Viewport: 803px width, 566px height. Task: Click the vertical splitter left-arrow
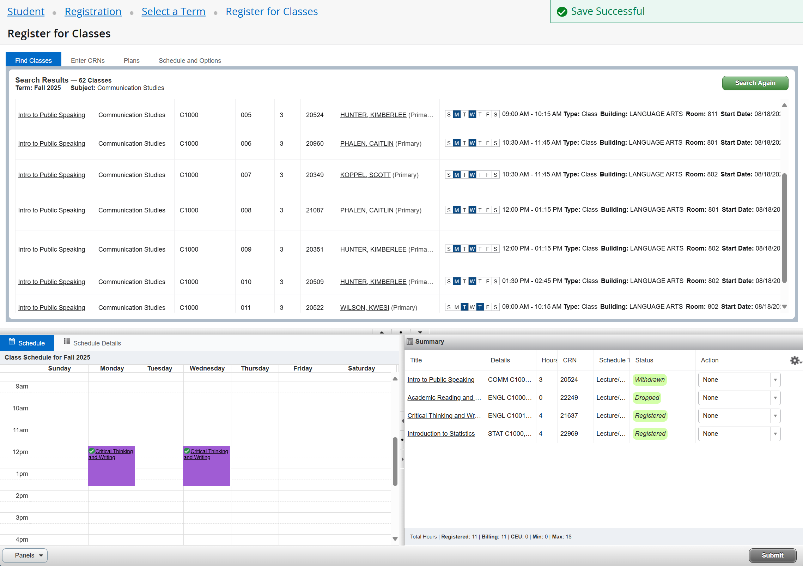coord(402,421)
